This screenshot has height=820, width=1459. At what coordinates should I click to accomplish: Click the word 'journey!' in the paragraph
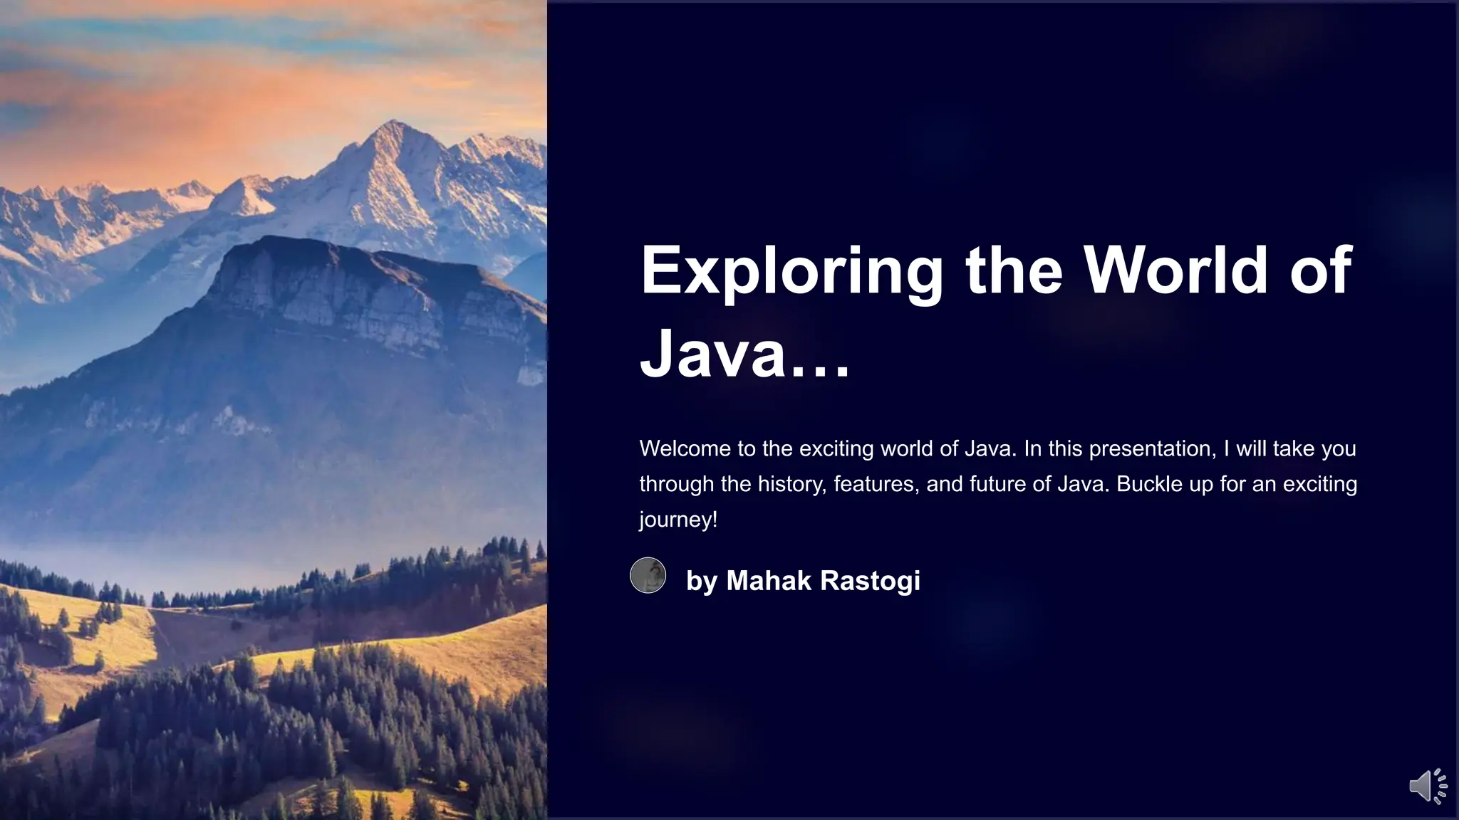tap(677, 519)
